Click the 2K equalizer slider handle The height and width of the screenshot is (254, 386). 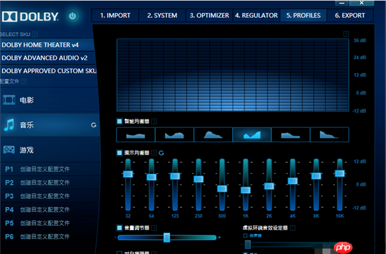pyautogui.click(x=269, y=186)
